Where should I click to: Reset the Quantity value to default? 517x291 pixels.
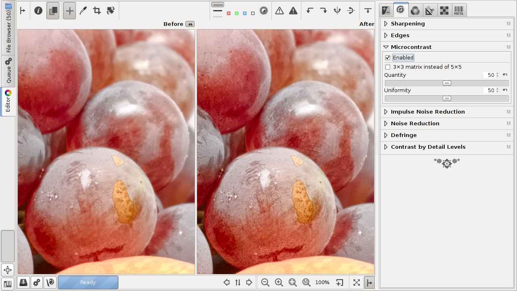tap(505, 75)
